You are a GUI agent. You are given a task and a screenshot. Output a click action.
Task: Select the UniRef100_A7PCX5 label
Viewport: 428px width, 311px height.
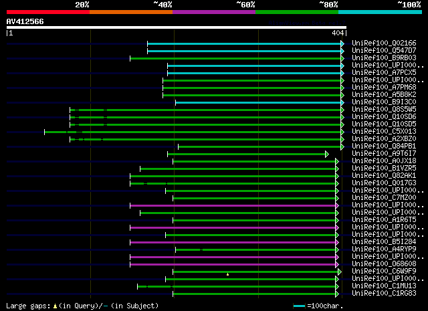(384, 72)
